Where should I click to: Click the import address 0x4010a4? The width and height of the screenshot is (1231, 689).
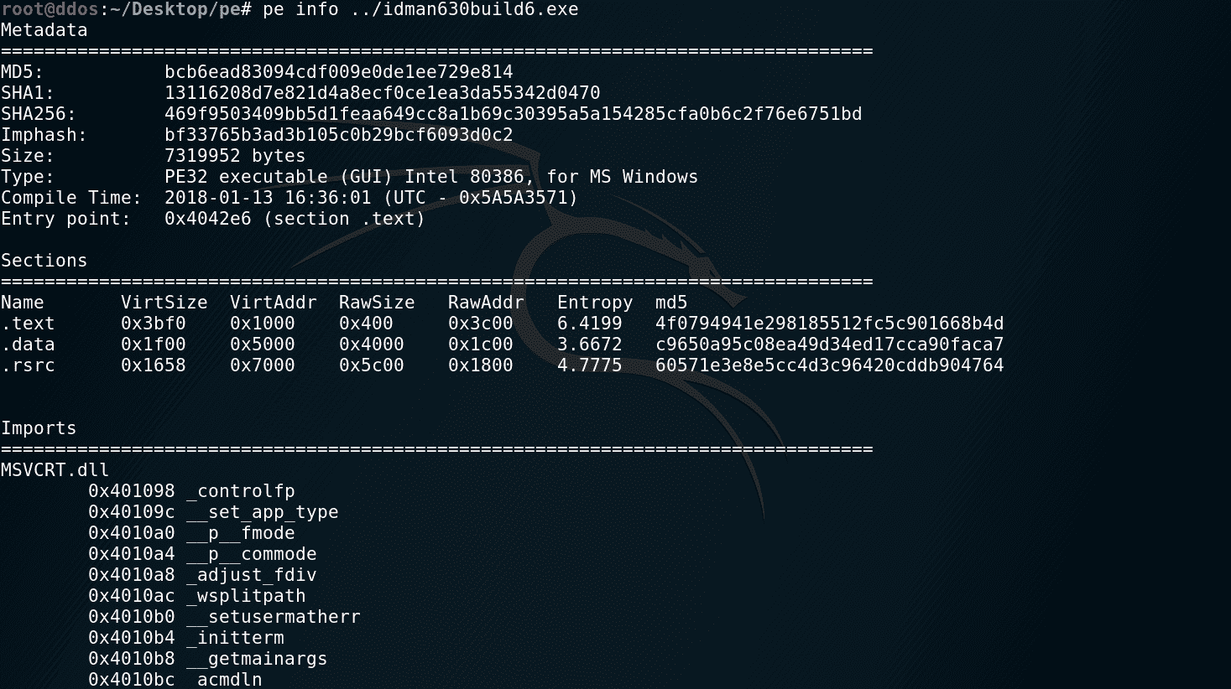[x=132, y=554]
